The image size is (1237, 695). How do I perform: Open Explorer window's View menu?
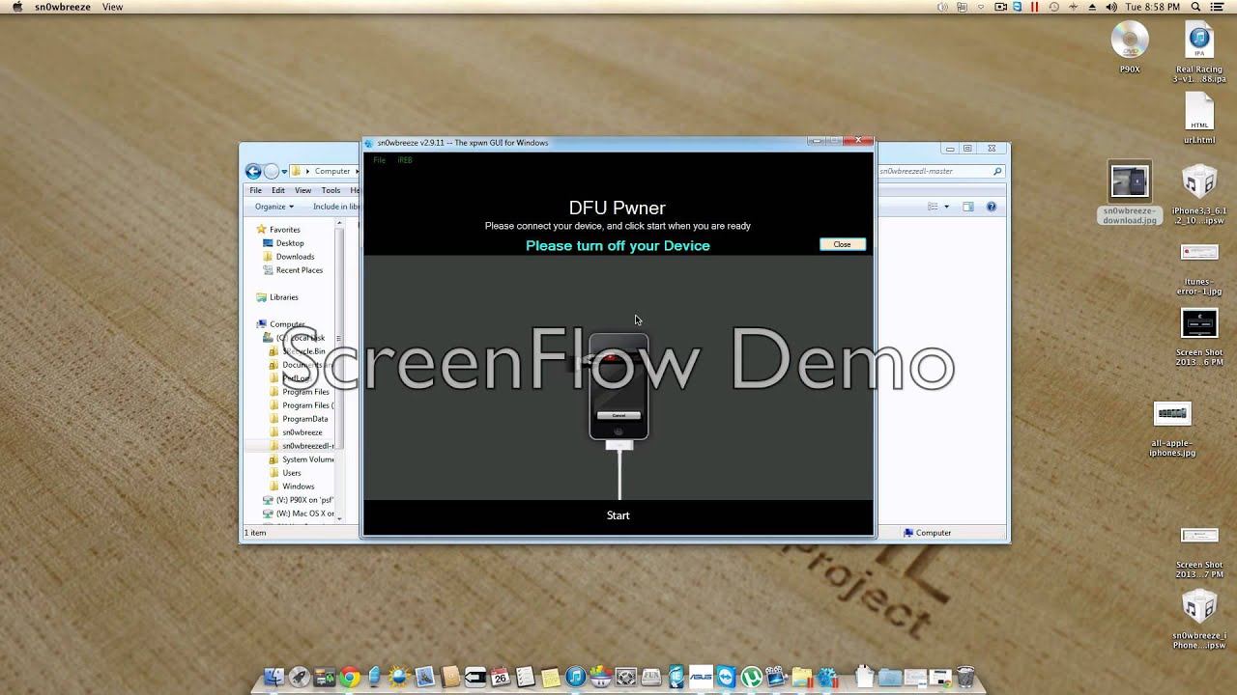tap(302, 190)
